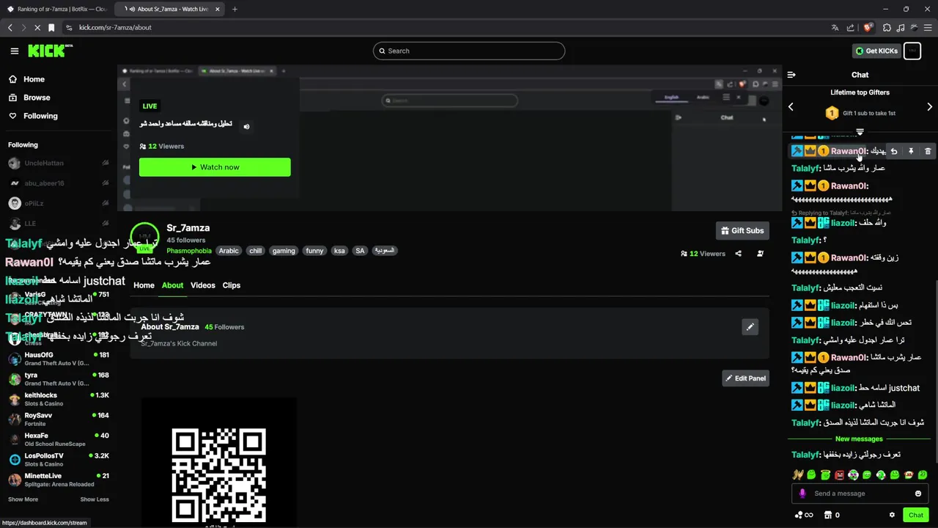Click Show Less under the Following list

[95, 499]
